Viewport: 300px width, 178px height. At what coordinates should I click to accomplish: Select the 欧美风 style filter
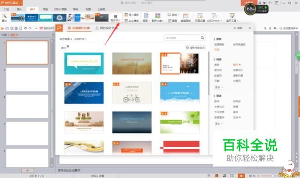point(218,75)
